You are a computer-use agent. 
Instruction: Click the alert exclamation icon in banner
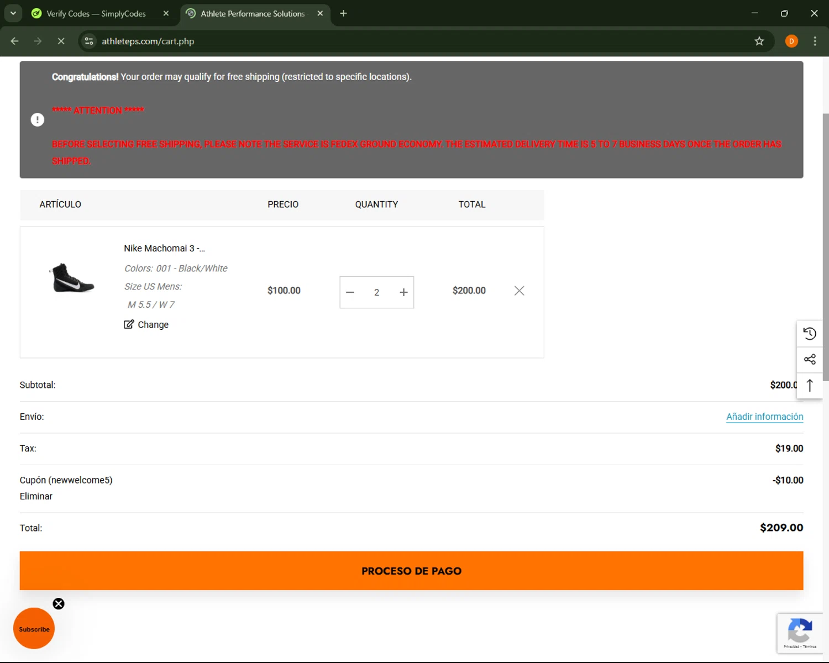coord(37,119)
